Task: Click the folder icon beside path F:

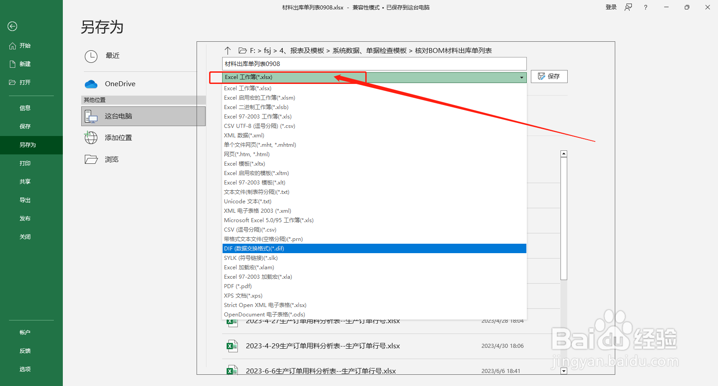Action: click(242, 51)
